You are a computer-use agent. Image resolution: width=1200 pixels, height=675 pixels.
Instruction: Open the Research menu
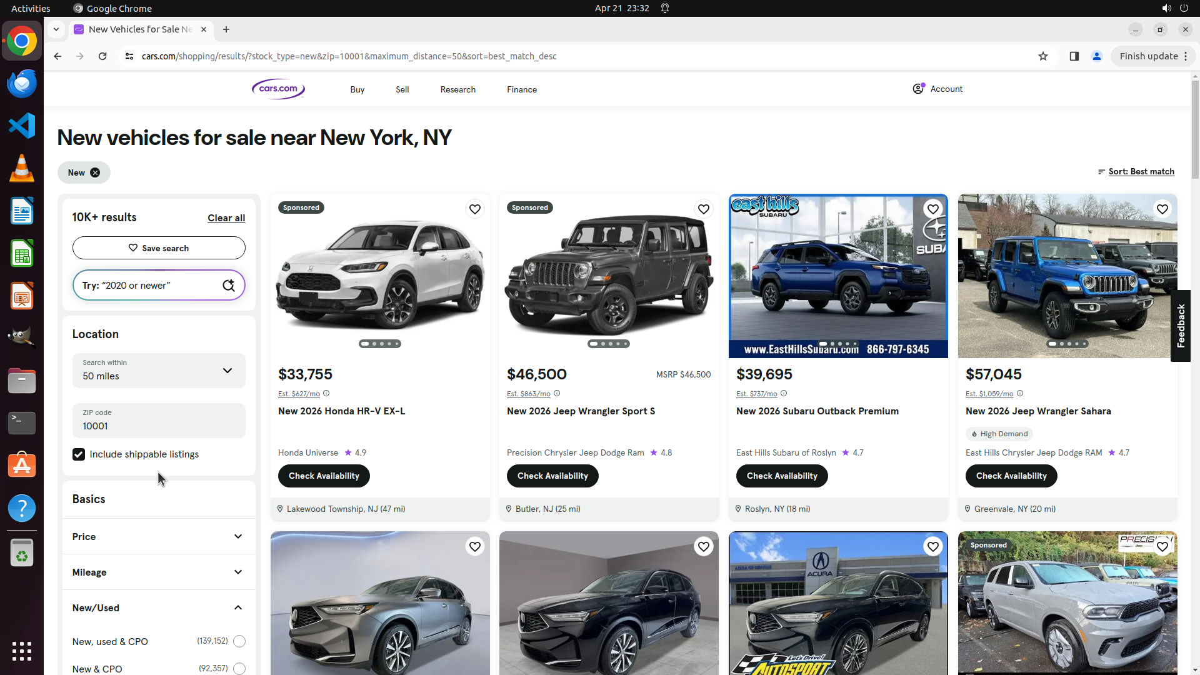[457, 89]
